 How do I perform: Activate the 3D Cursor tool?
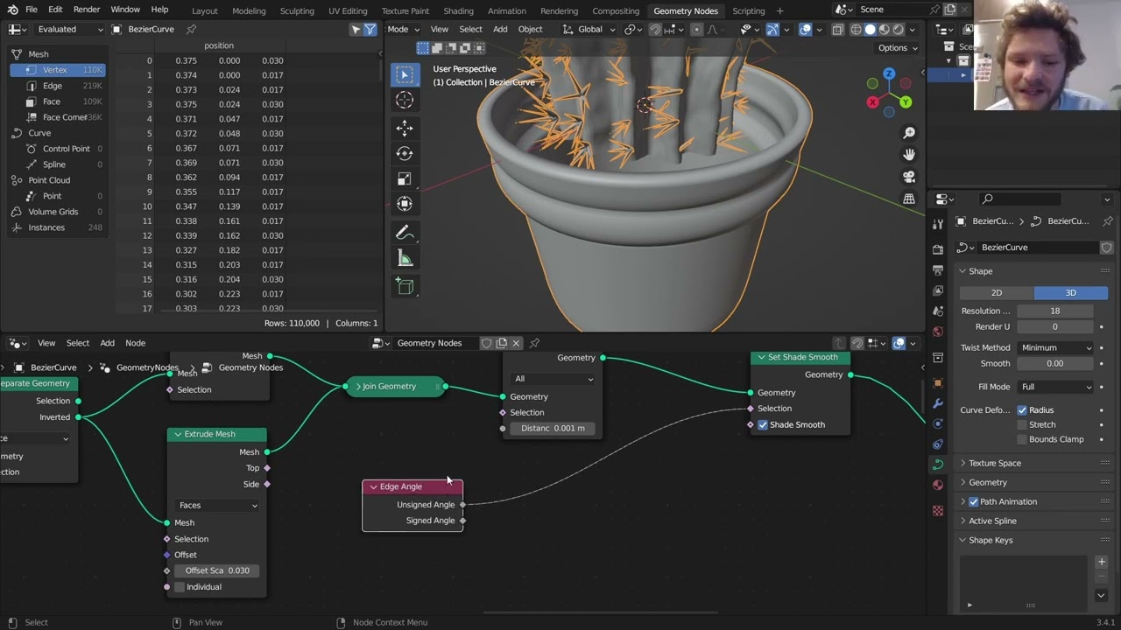pos(405,101)
